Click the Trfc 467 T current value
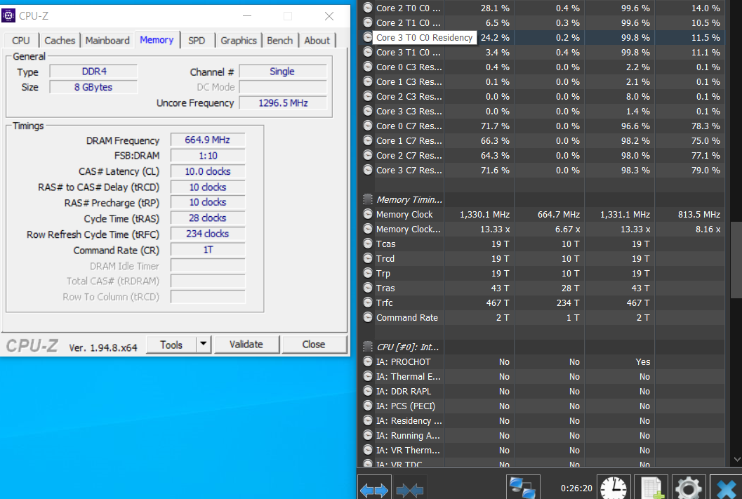 pyautogui.click(x=498, y=302)
